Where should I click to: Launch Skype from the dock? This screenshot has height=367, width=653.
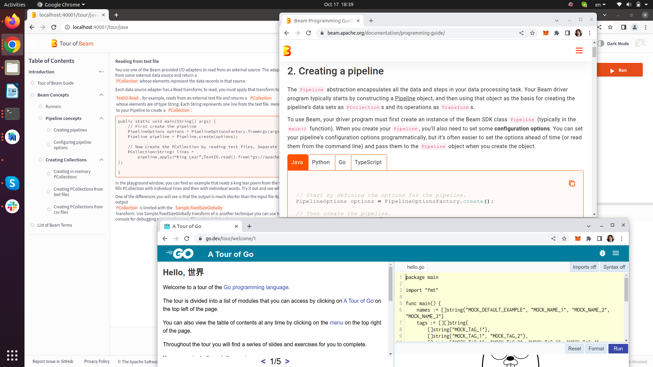[x=12, y=183]
